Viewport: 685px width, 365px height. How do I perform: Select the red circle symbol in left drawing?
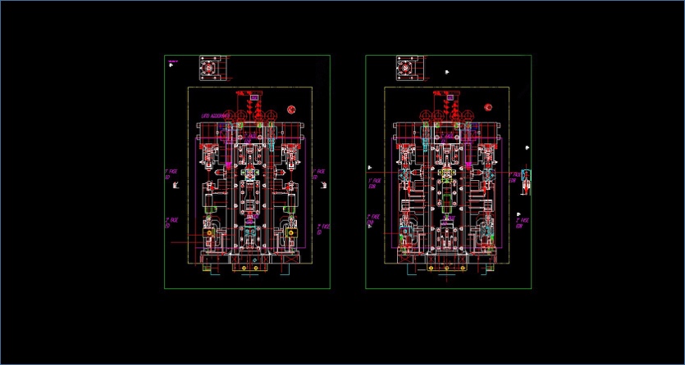[x=293, y=109]
